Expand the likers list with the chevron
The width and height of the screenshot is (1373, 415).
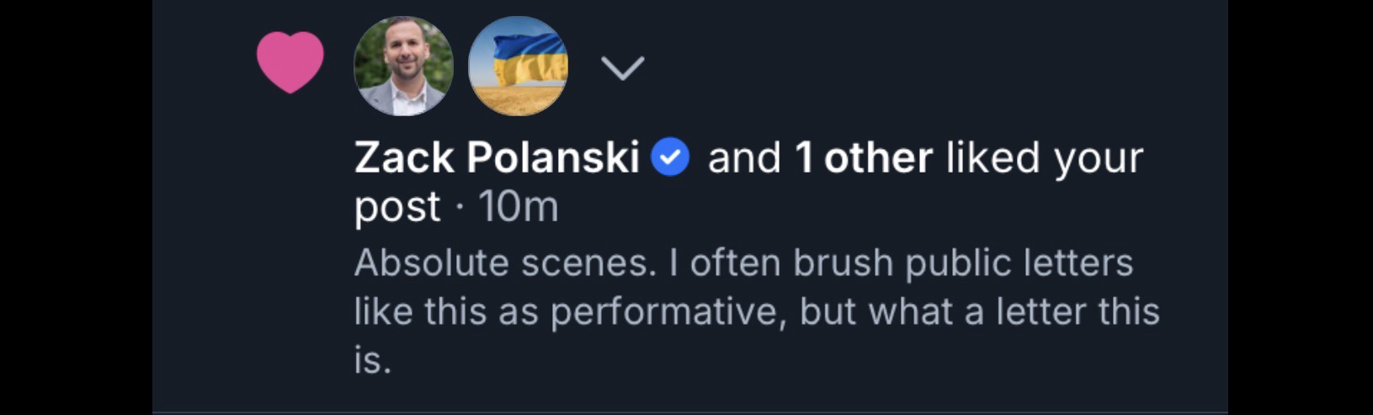[623, 67]
